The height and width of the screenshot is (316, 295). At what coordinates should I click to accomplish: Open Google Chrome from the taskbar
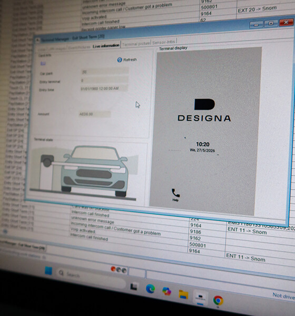tap(218, 300)
